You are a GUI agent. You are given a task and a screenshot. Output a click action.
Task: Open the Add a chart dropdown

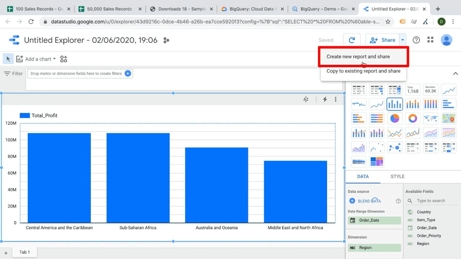click(x=36, y=59)
